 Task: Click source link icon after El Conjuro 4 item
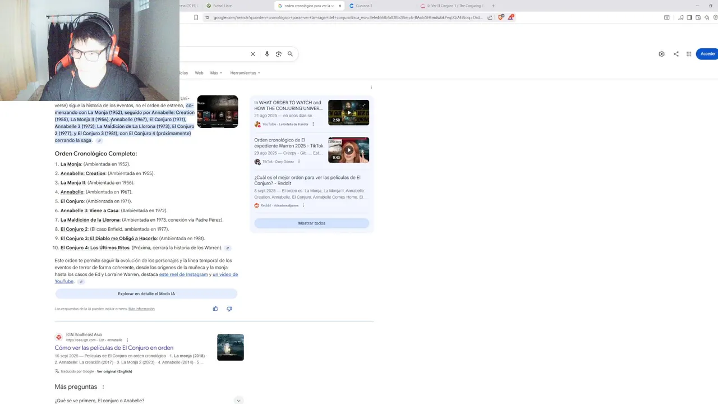tap(227, 248)
